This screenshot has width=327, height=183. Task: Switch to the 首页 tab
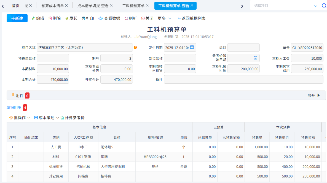(x=15, y=5)
